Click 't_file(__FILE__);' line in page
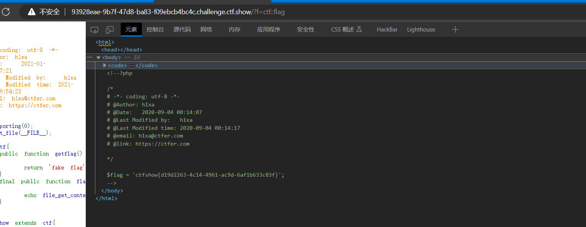586x227 pixels. point(25,133)
